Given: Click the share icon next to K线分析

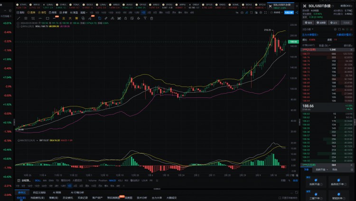Looking at the screenshot, I should click(x=297, y=12).
